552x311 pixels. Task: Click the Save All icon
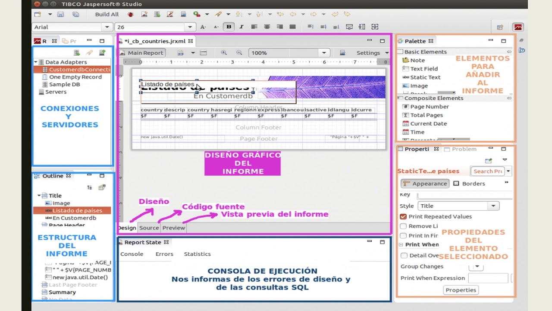[75, 14]
